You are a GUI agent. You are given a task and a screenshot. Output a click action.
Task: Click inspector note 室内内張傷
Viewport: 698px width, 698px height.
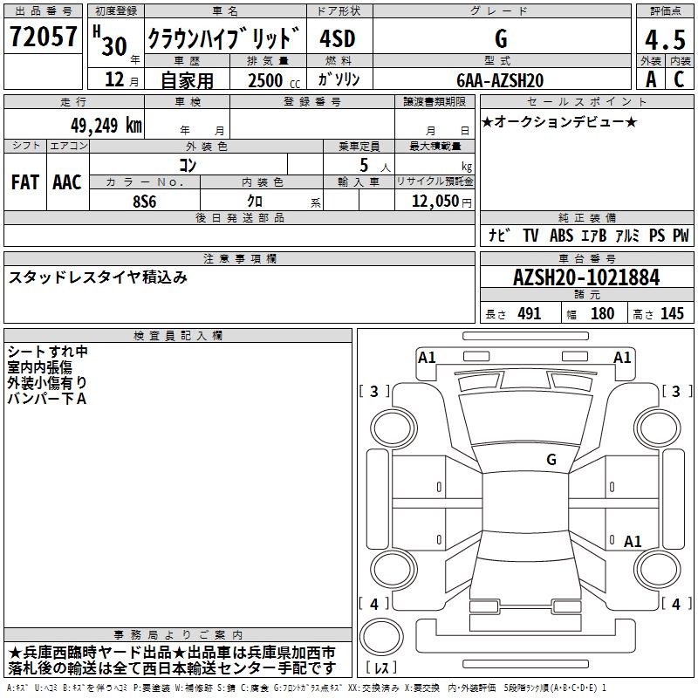click(x=39, y=367)
